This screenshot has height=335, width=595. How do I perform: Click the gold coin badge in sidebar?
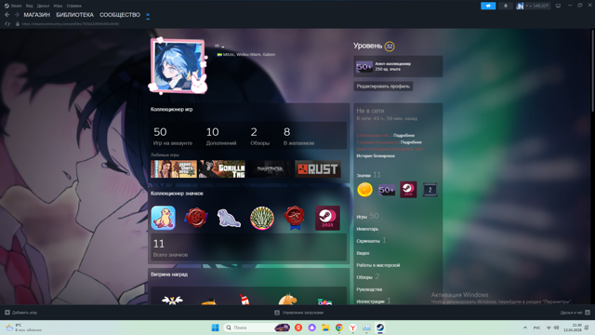(364, 190)
